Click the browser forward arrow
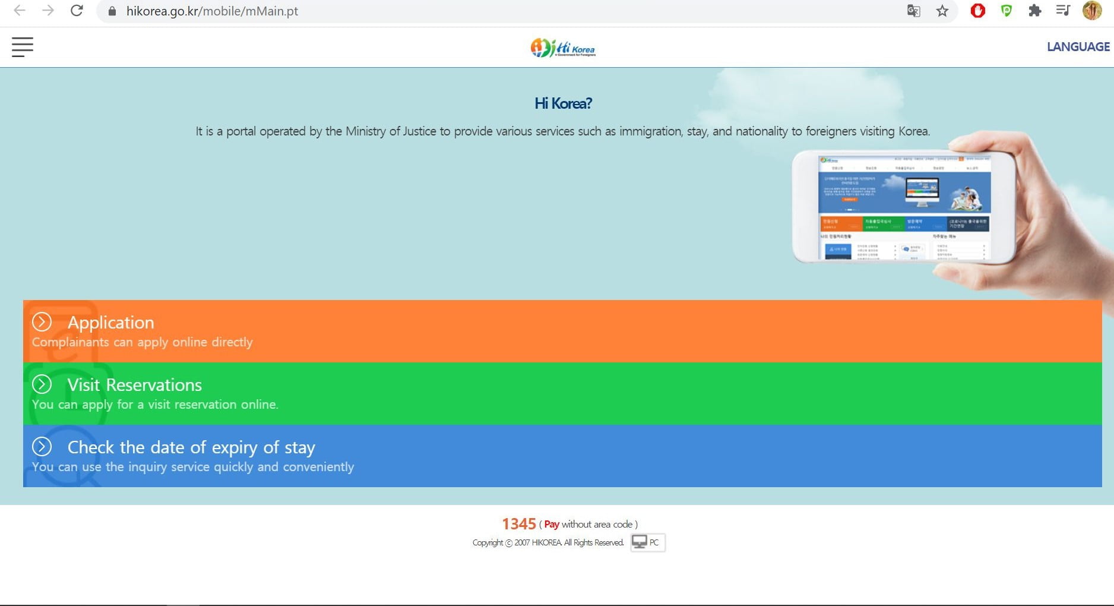1114x606 pixels. (48, 11)
